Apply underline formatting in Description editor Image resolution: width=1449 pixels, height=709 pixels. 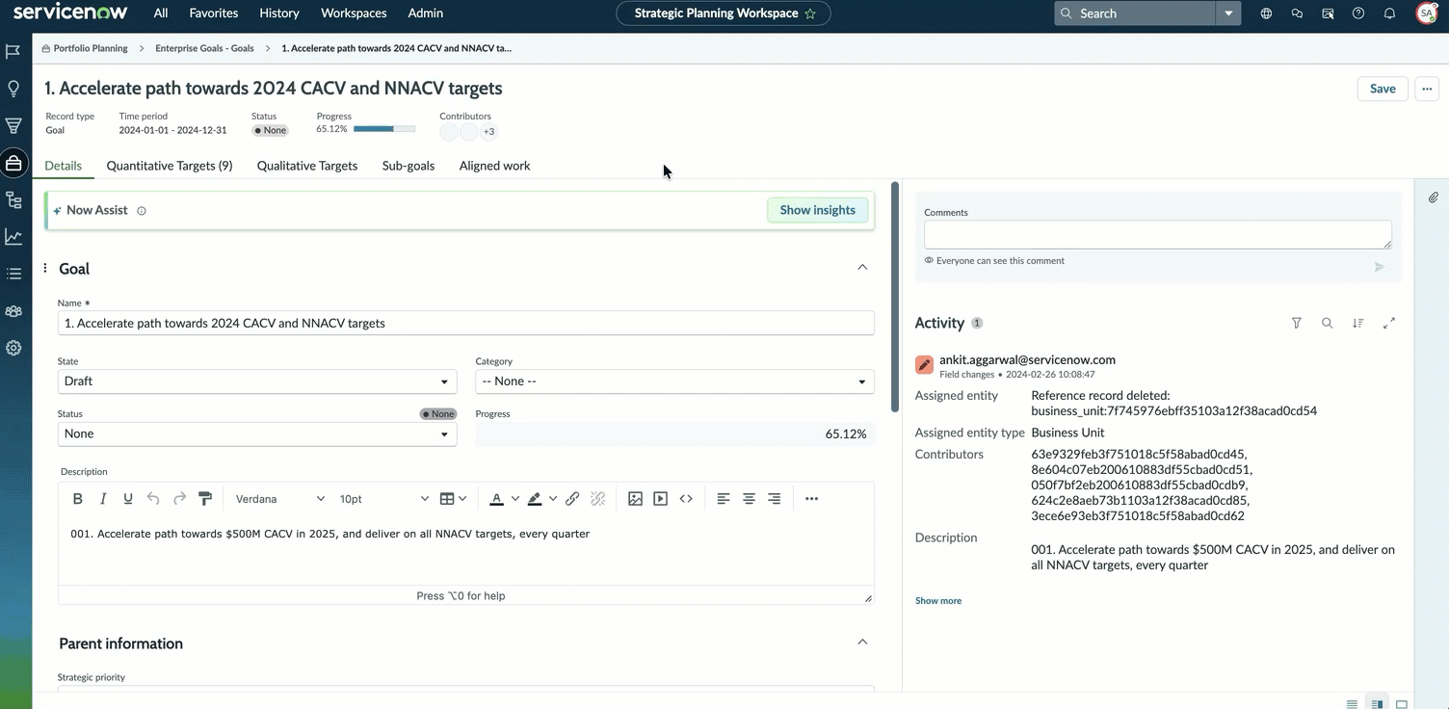point(128,499)
